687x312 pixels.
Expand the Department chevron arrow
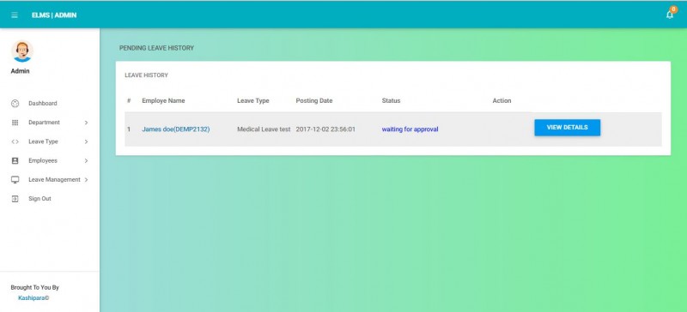click(x=87, y=123)
